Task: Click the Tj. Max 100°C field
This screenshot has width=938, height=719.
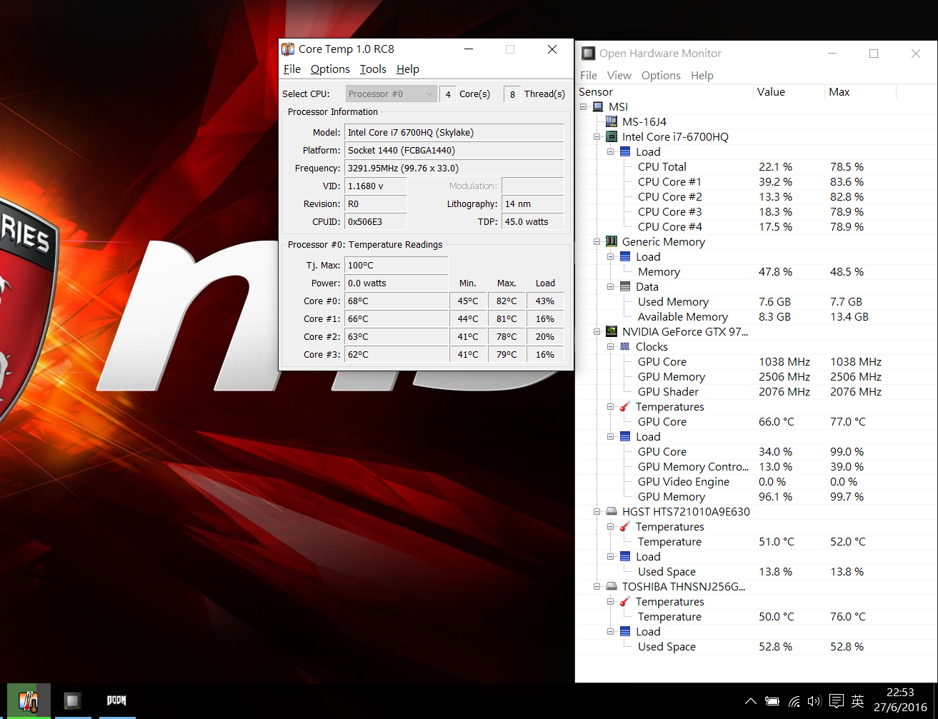Action: [x=396, y=266]
